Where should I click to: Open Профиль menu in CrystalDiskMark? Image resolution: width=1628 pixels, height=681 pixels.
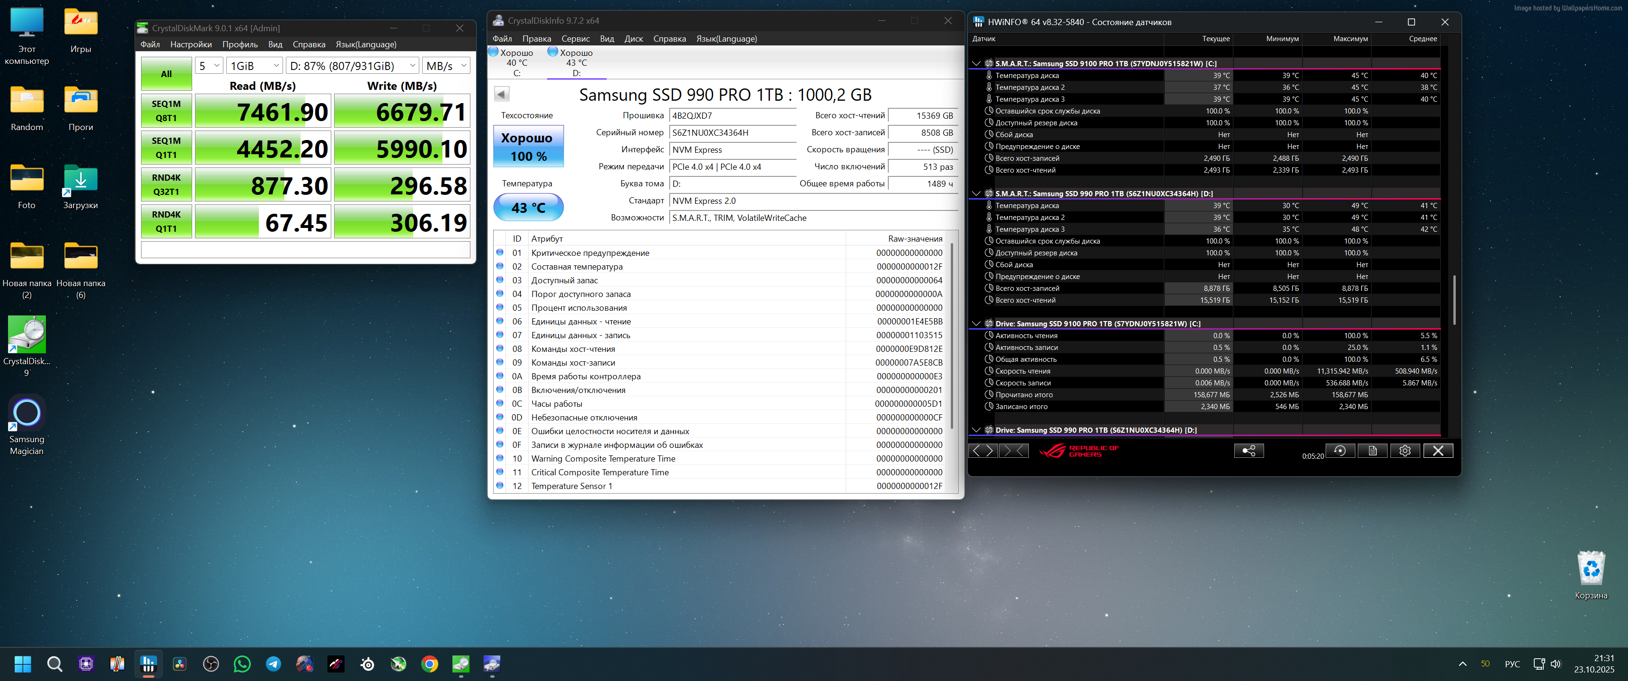[x=239, y=44]
